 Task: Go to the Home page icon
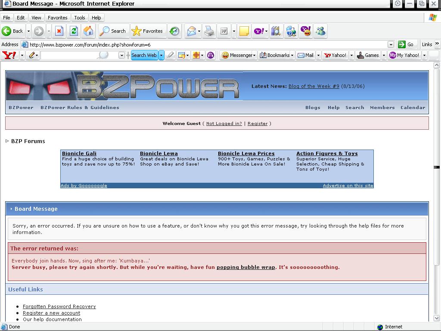coord(88,31)
